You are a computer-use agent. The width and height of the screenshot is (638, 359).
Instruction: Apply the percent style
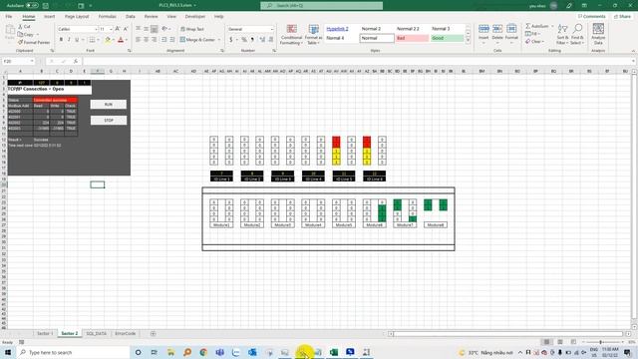[x=244, y=40]
